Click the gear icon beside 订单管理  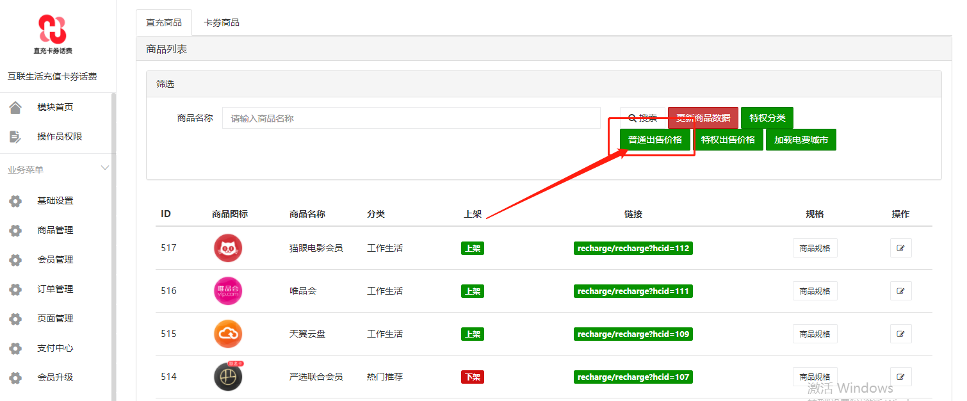coord(15,290)
